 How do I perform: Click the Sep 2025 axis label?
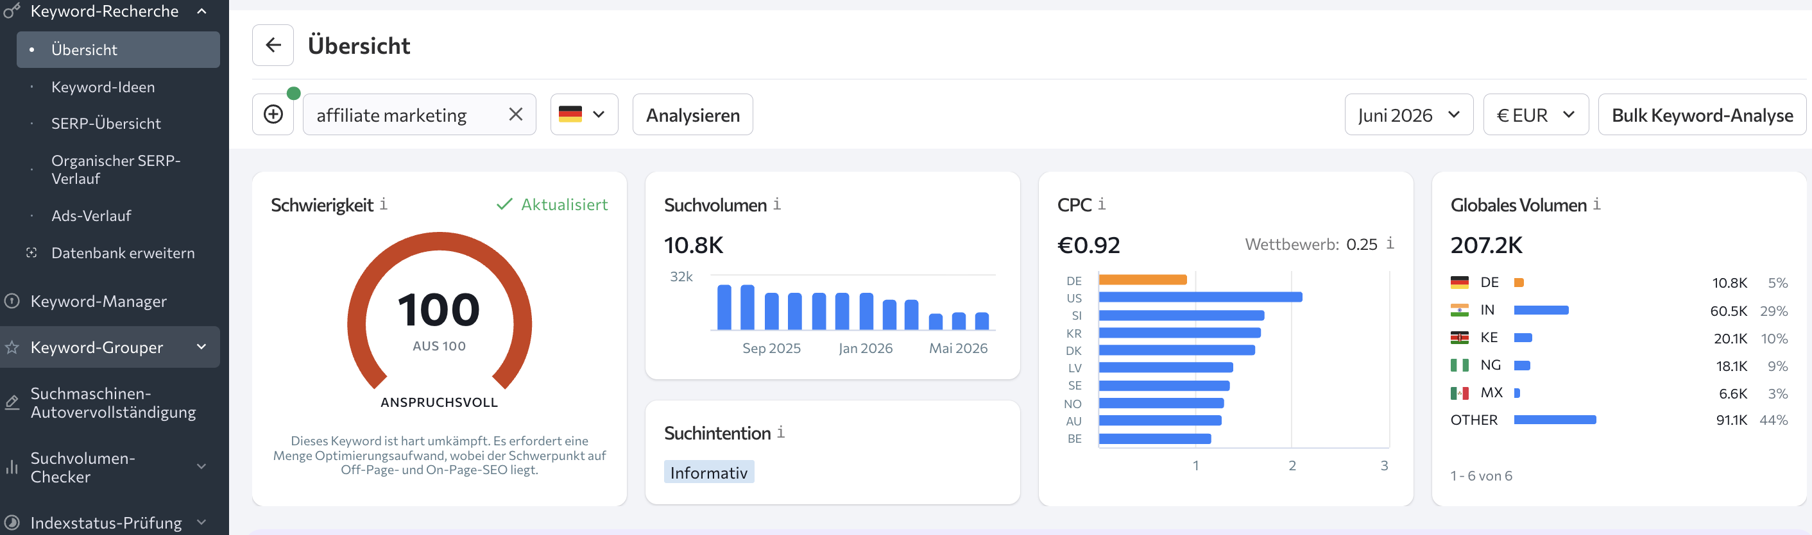(772, 349)
